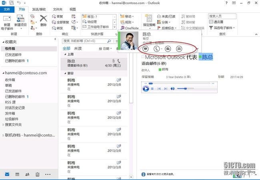Image resolution: width=260 pixels, height=180 pixels.
Task: Click highlighted sender 陈总 in reading pane
Action: (206, 57)
